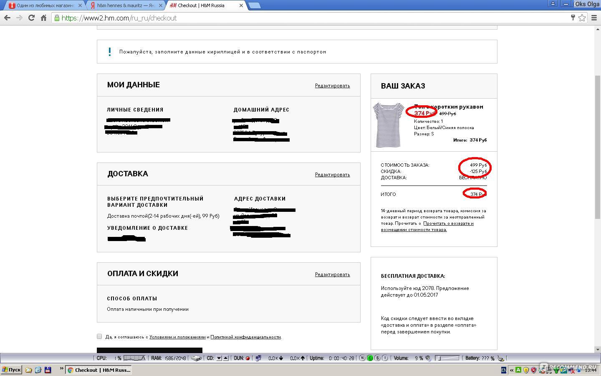The image size is (601, 376).
Task: Click CD down arrow dropdown
Action: pyautogui.click(x=219, y=358)
